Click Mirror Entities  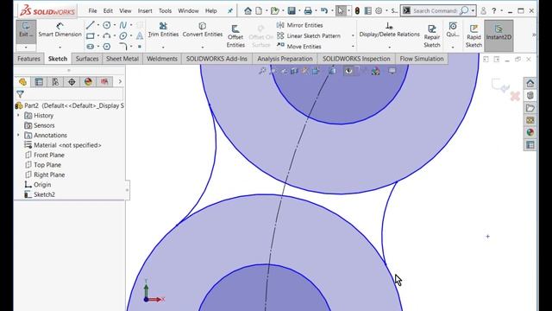click(300, 25)
